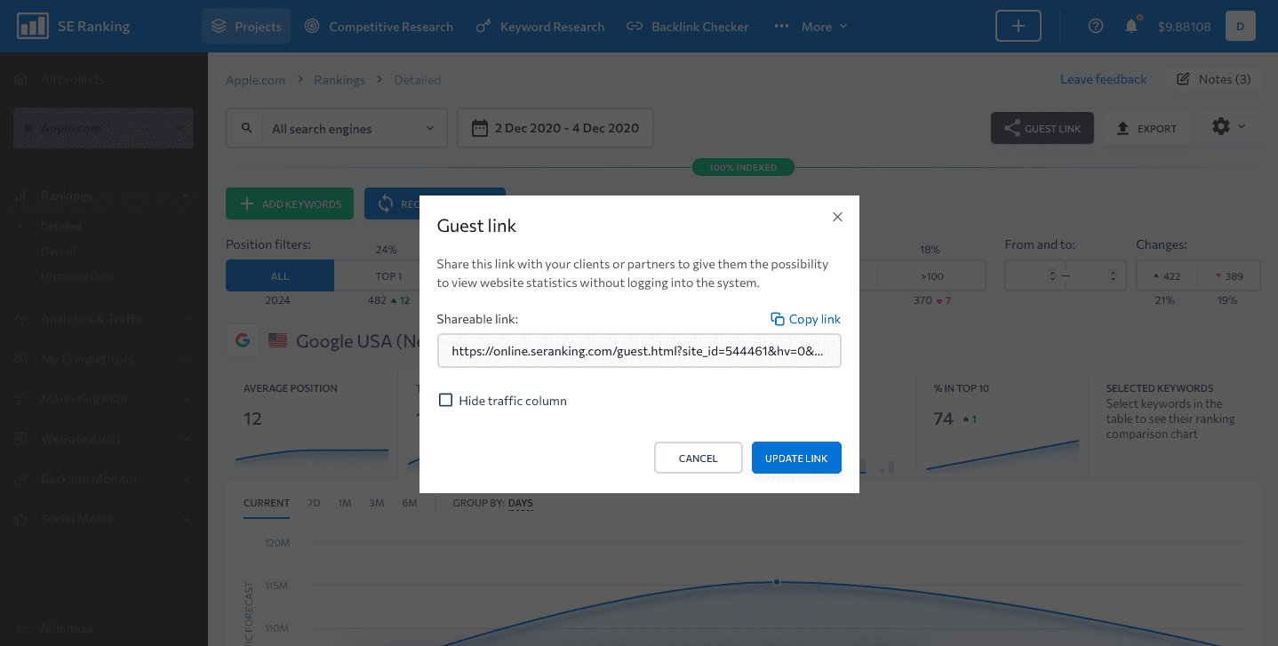1278x646 pixels.
Task: Open Competitive Research section
Action: click(379, 27)
